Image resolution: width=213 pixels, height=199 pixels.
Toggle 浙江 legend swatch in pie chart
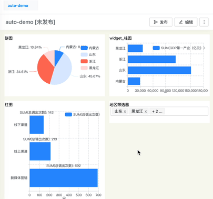coord(84,61)
